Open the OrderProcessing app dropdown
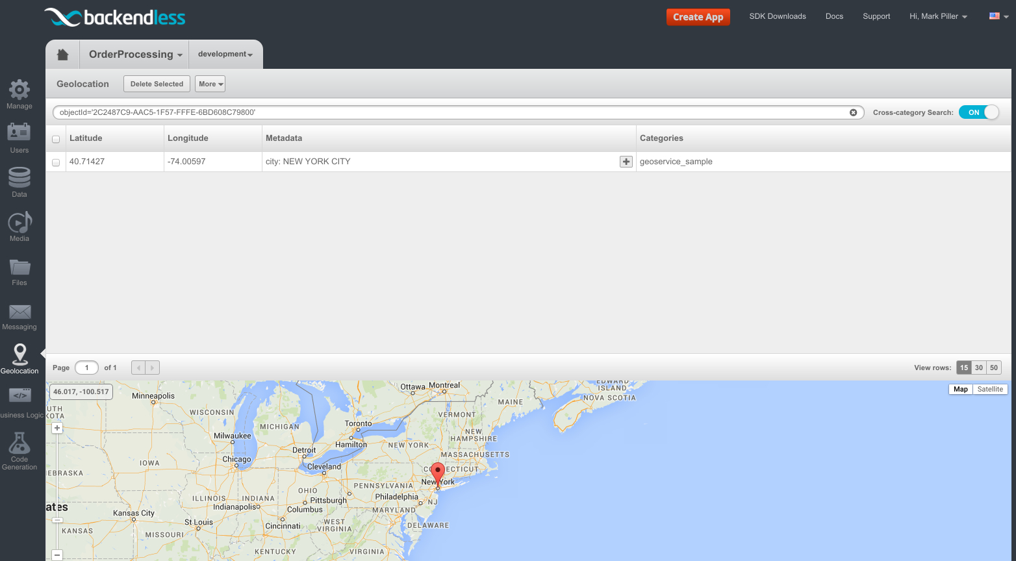This screenshot has height=561, width=1016. pos(135,55)
